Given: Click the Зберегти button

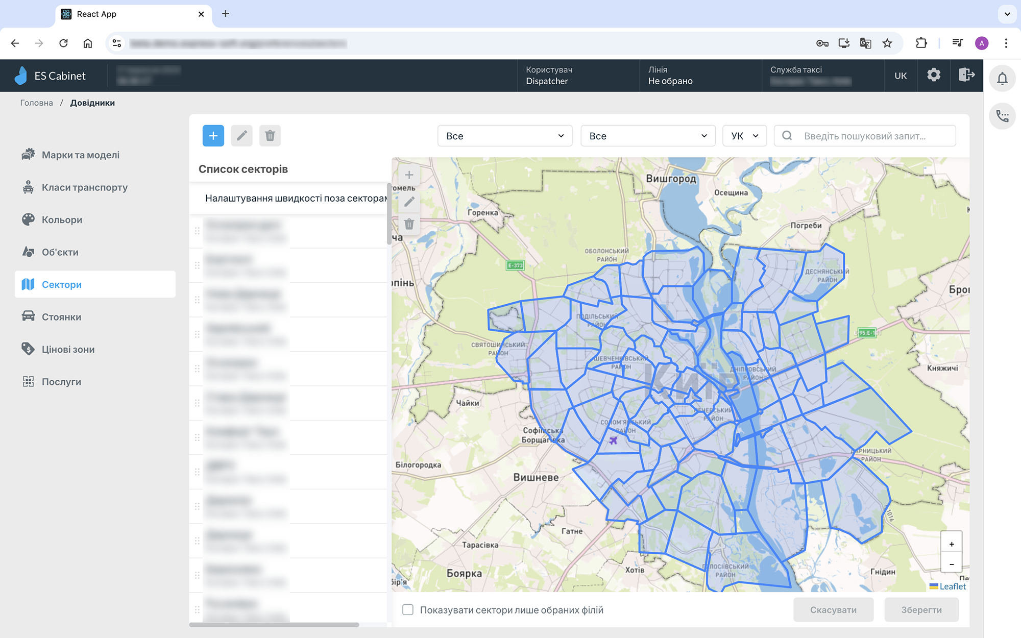Looking at the screenshot, I should (x=921, y=610).
